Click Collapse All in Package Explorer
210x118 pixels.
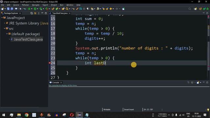pyautogui.click(x=31, y=13)
